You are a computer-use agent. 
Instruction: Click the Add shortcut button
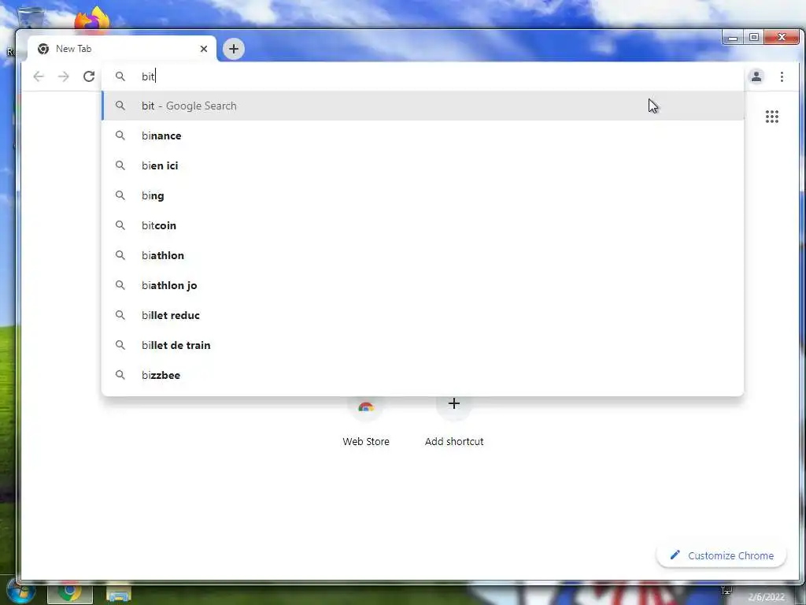pyautogui.click(x=454, y=422)
